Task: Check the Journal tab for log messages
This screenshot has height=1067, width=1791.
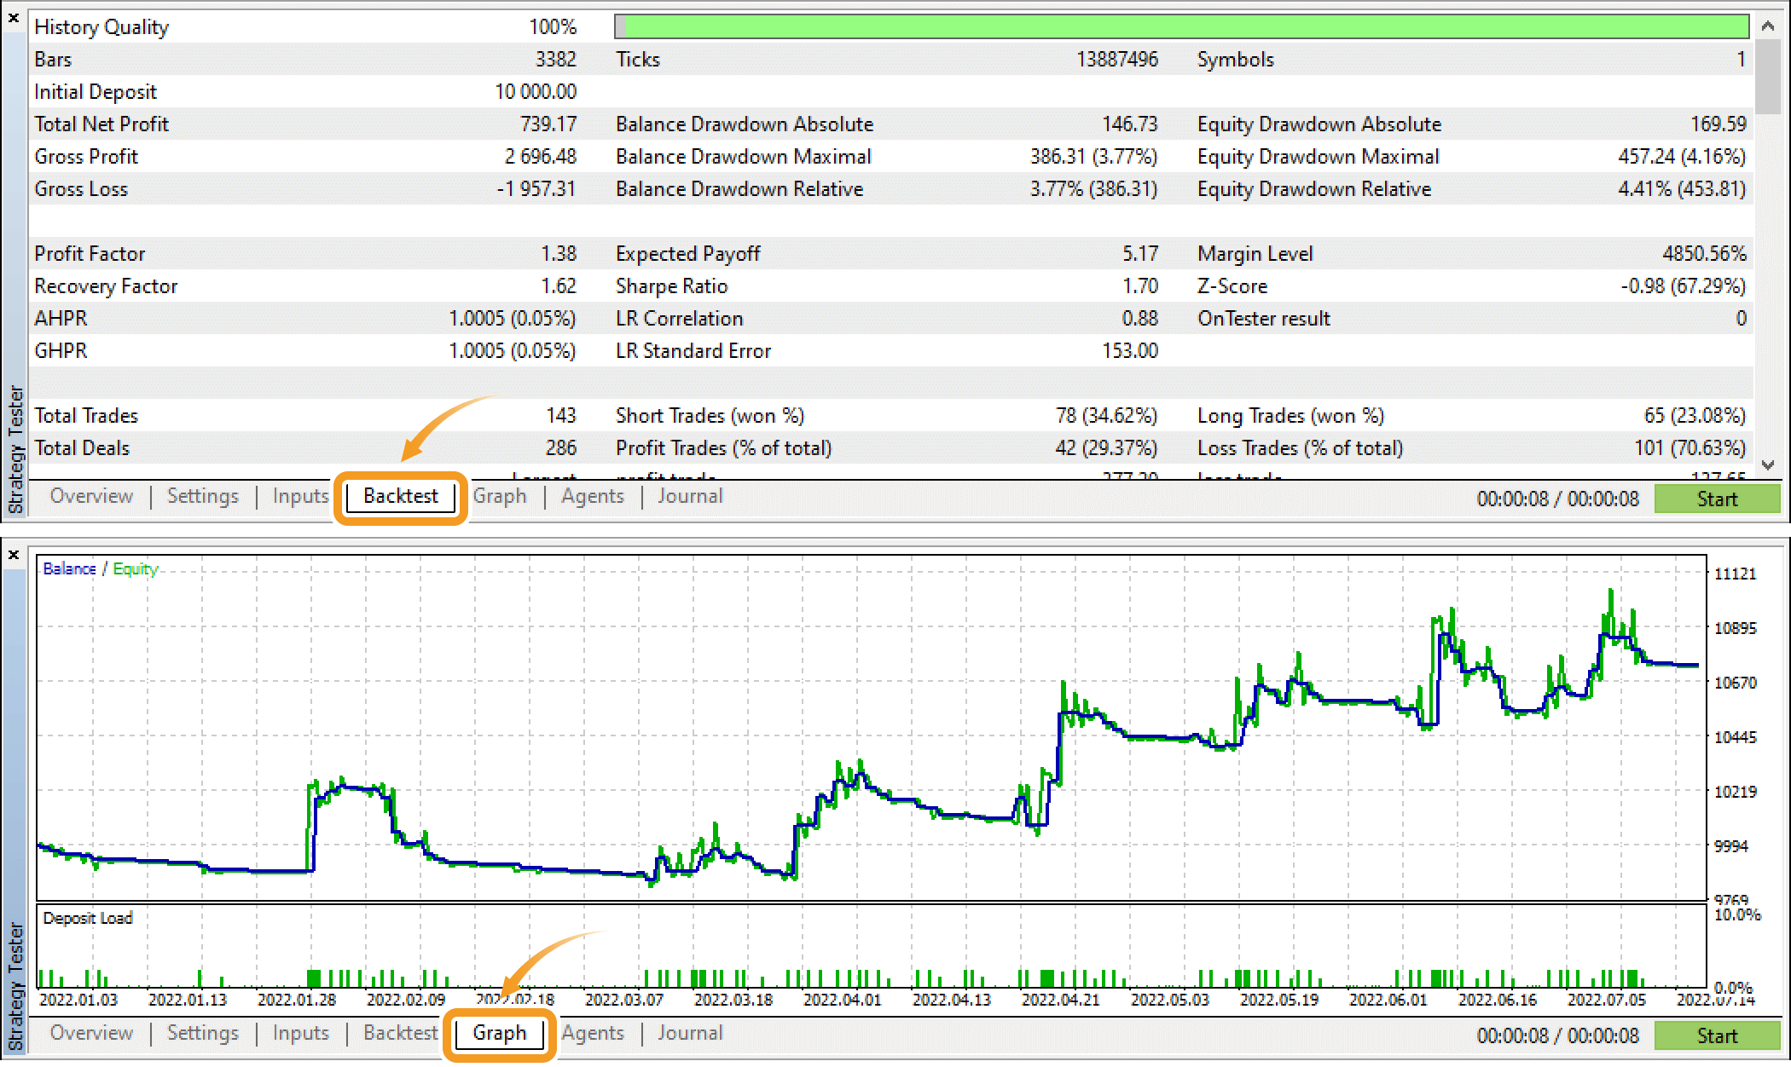Action: click(689, 497)
